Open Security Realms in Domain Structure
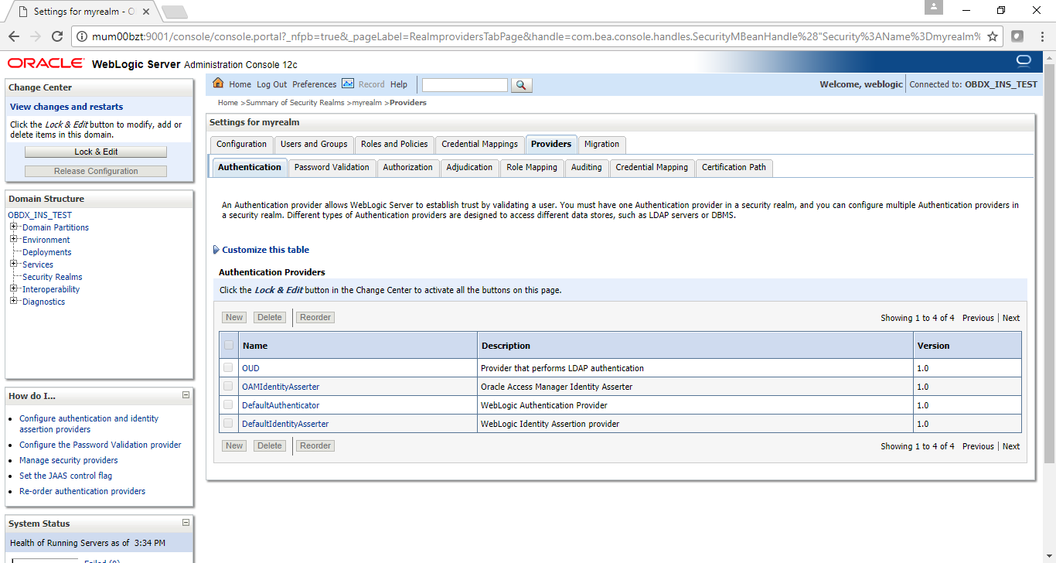This screenshot has width=1056, height=563. click(53, 277)
